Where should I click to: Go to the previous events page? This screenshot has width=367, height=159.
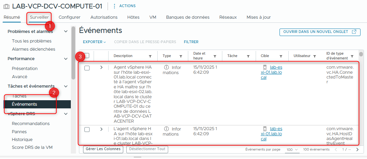point(336,149)
